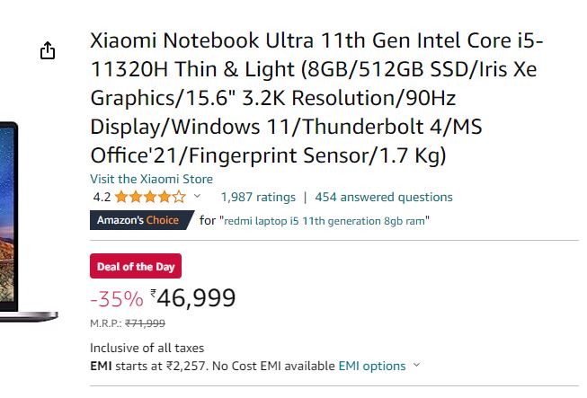Click the EMI starts at ₹2,257 text
Screen dimensions: 587x398
click(148, 366)
